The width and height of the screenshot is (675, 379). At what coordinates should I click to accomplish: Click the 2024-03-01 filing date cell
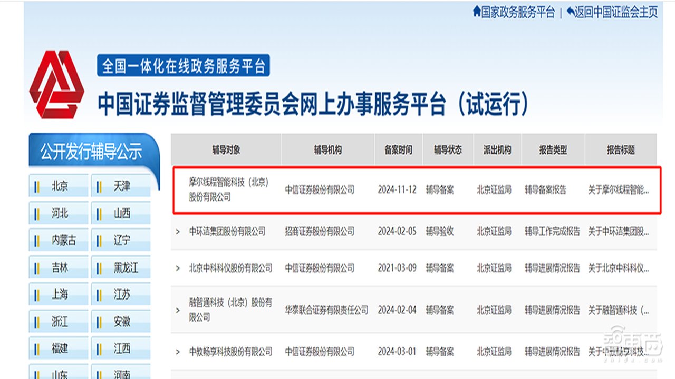(x=397, y=352)
